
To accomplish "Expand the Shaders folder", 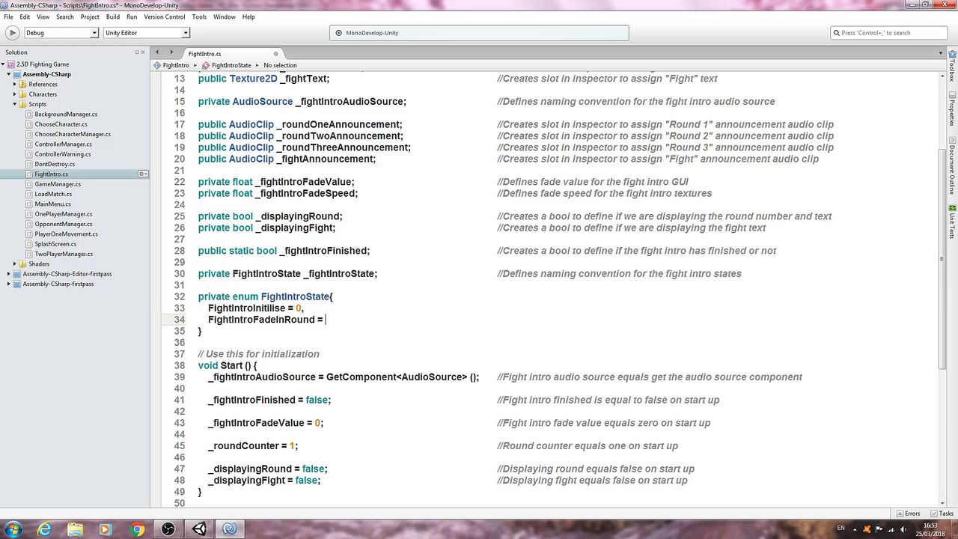I will tap(14, 264).
